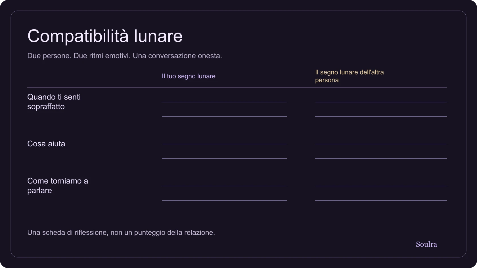This screenshot has height=268, width=477.
Task: Click the 'Cosa aiuta' row label
Action: (46, 144)
